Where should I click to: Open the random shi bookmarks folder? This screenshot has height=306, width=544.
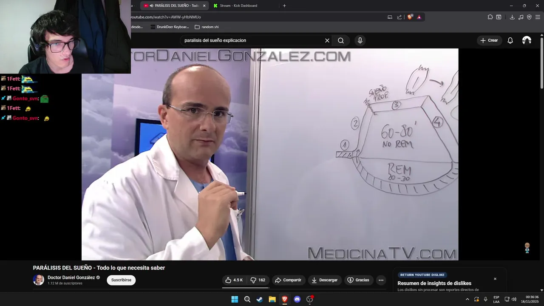207,27
